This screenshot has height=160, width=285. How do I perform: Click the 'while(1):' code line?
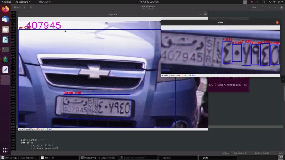27,143
